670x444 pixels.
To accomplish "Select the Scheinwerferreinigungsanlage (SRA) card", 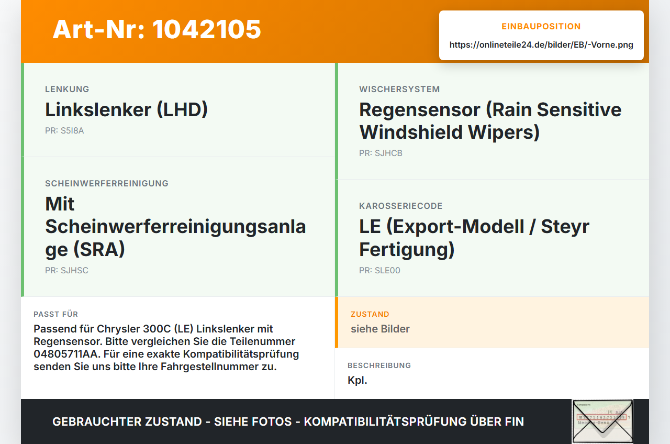I will (178, 227).
